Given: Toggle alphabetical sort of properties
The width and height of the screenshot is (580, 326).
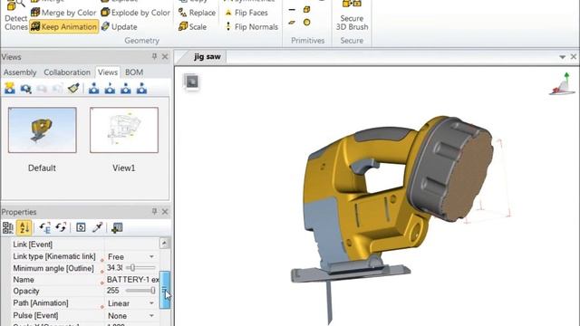Looking at the screenshot, I should point(24,227).
